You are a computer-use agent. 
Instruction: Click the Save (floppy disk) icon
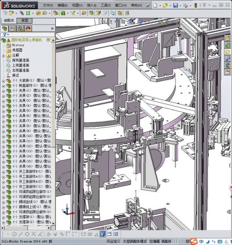tap(175, 5)
